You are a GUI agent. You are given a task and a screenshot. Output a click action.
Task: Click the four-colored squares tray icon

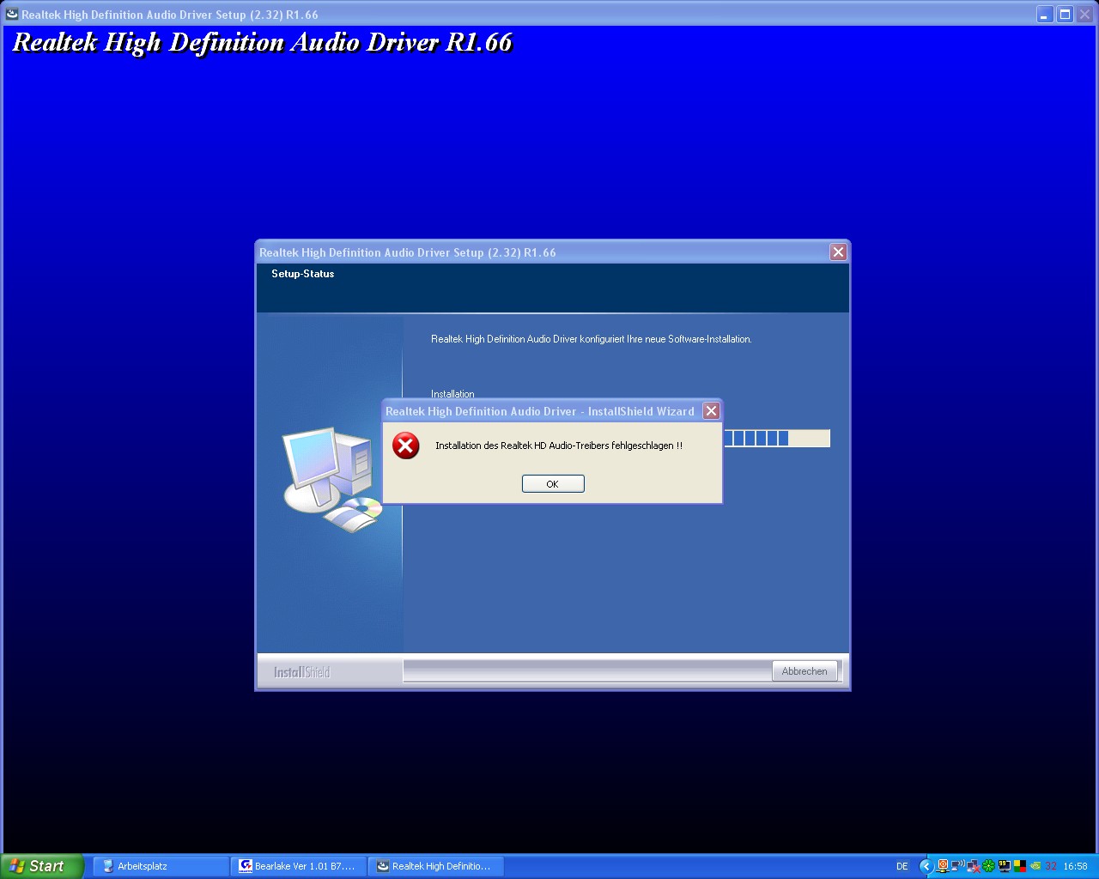coord(1020,866)
